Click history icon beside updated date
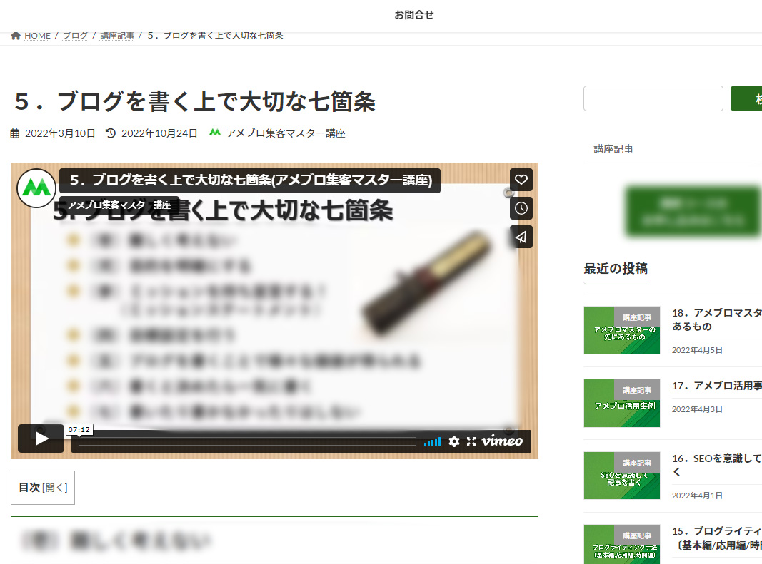Screen dimensions: 762x564 (x=111, y=133)
